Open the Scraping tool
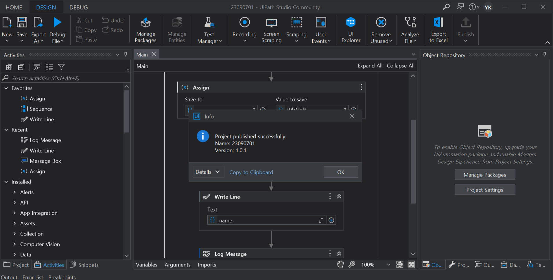553x280 pixels. 296,30
